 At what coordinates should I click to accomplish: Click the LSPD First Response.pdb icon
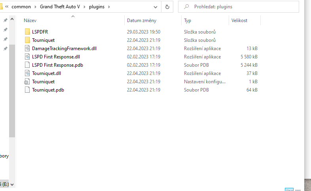coord(27,65)
